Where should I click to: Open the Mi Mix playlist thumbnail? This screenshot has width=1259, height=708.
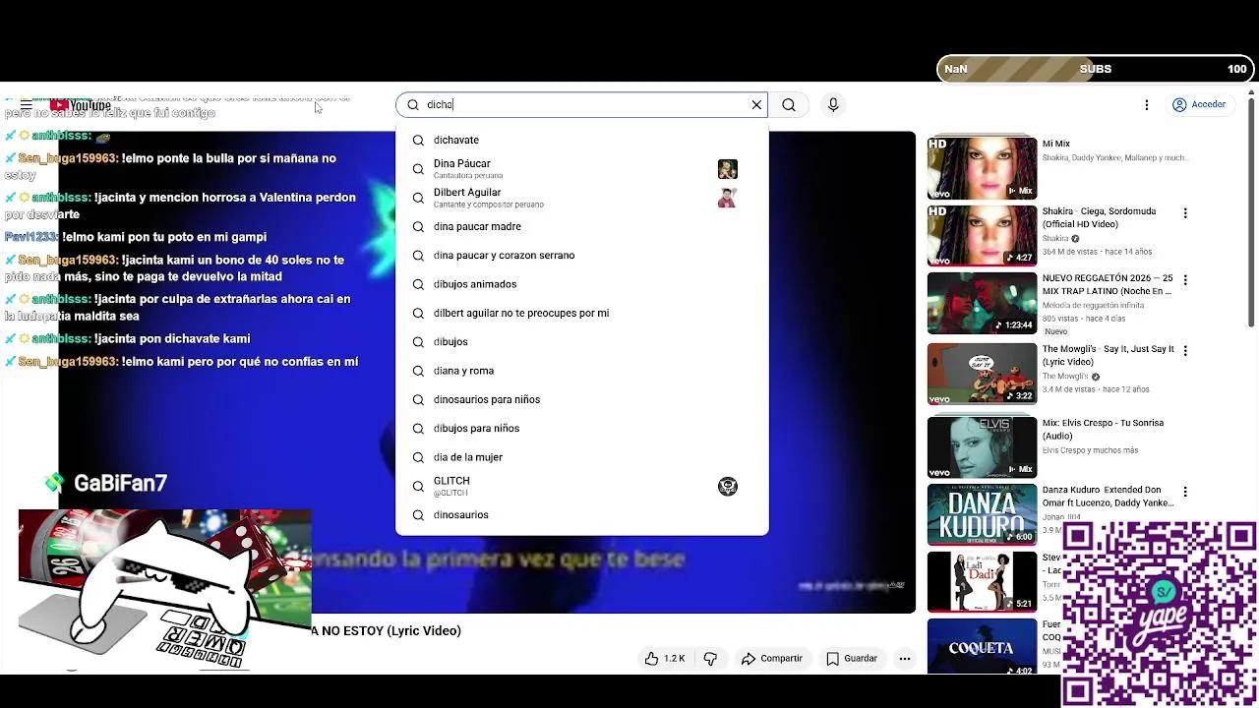(982, 169)
